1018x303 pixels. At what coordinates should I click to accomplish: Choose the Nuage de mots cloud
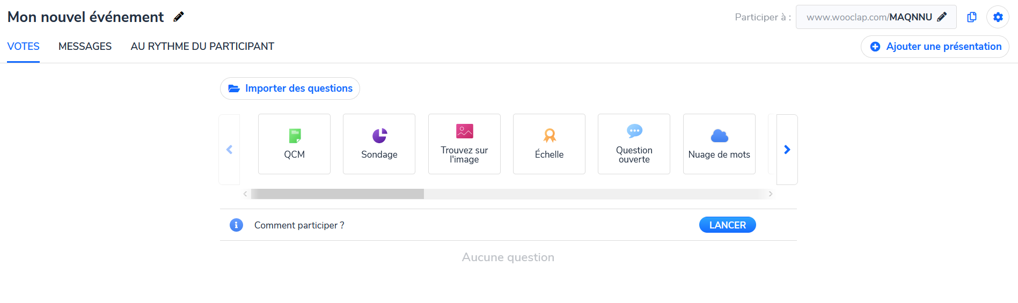(x=719, y=144)
